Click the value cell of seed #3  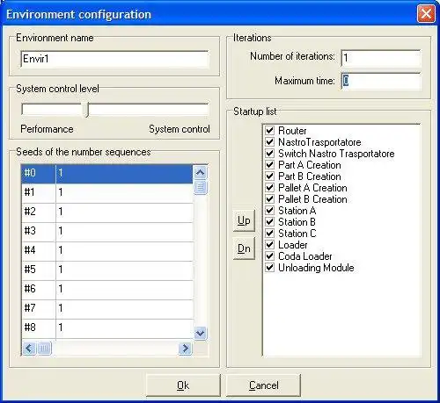pos(124,232)
